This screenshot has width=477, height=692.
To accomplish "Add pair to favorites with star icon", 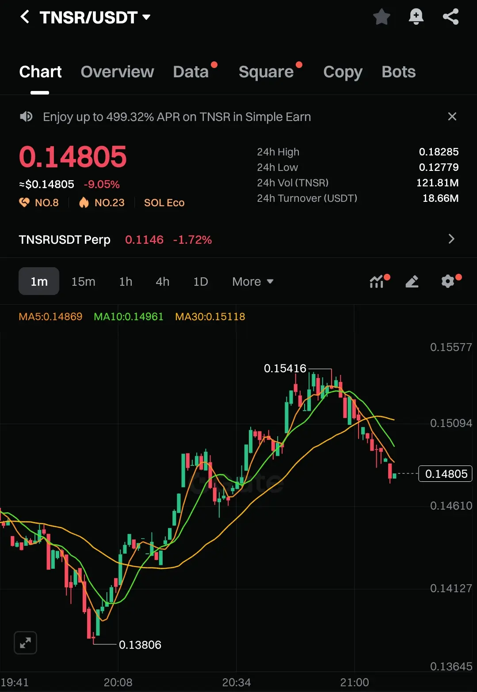I will (x=382, y=17).
